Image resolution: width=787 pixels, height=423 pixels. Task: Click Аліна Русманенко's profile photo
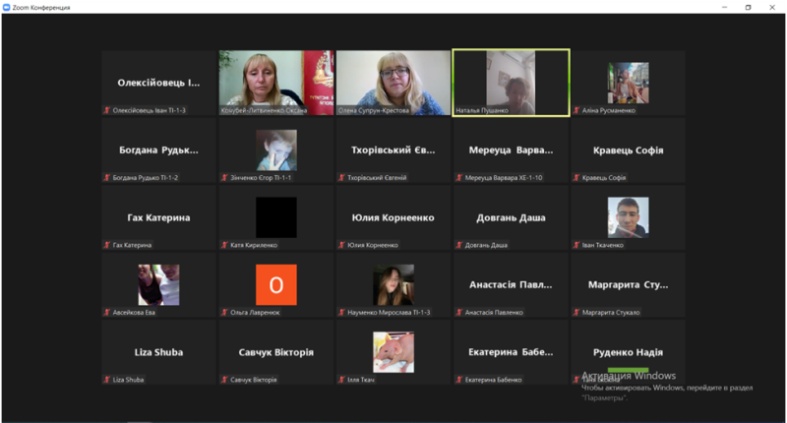pyautogui.click(x=628, y=83)
